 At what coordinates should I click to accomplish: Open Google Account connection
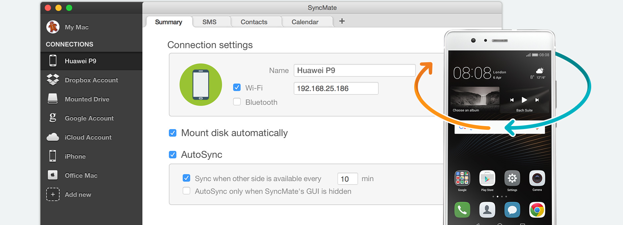tap(89, 118)
